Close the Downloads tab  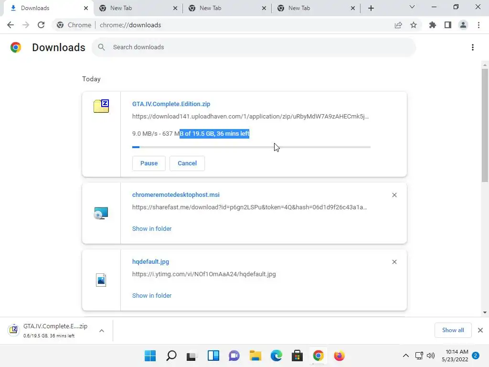click(86, 8)
